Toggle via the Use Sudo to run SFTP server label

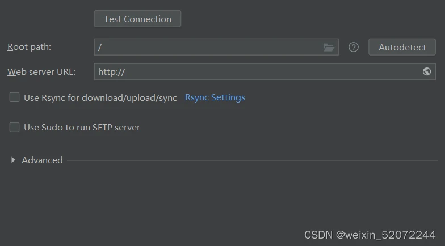[x=82, y=128]
